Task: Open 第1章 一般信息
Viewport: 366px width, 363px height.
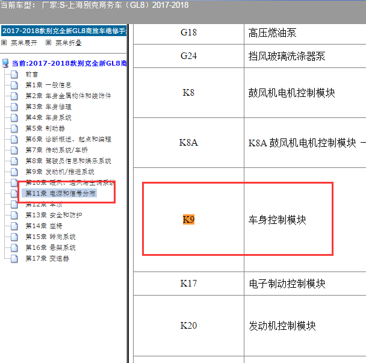Action: pos(48,85)
